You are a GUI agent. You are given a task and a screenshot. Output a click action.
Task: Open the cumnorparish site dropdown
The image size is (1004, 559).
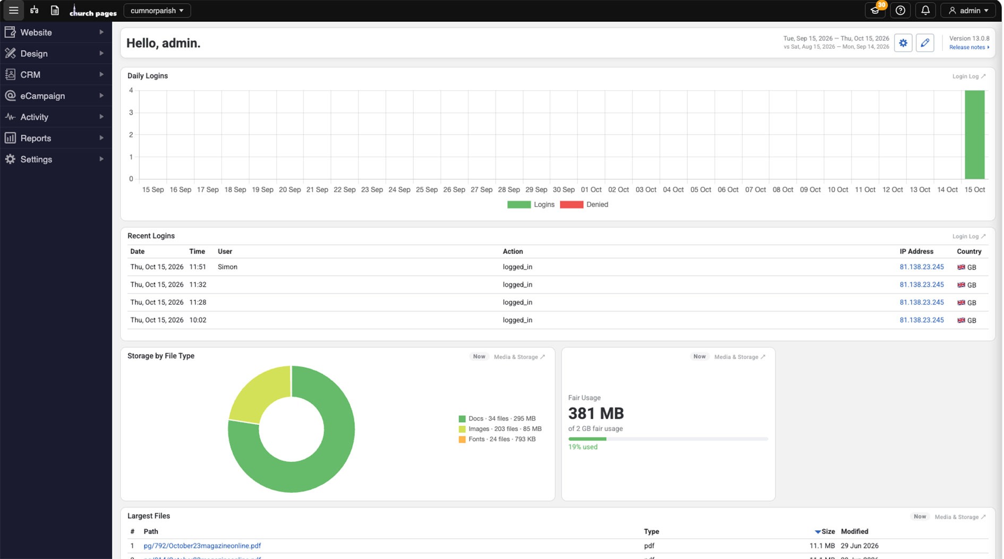157,11
